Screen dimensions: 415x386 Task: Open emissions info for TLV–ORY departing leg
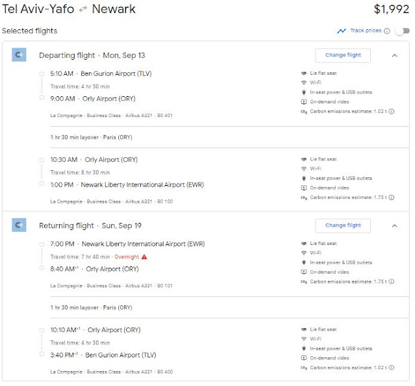point(392,112)
